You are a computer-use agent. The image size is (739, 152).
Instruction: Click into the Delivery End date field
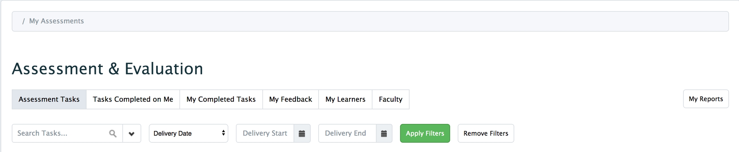347,133
